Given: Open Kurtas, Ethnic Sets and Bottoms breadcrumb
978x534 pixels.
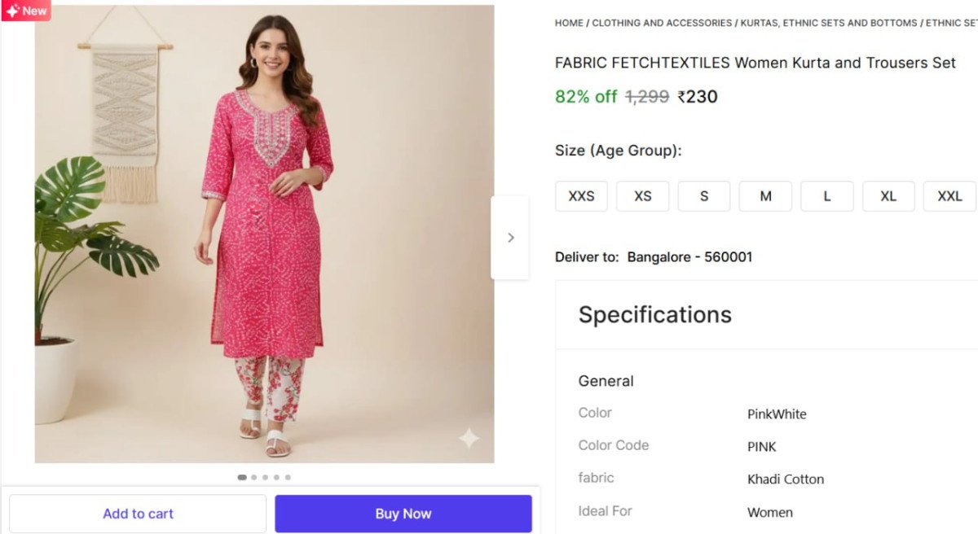Looking at the screenshot, I should (x=828, y=23).
